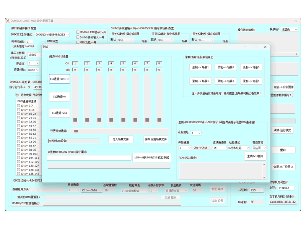Click the channel 1 vertical slider handle
The width and height of the screenshot is (306, 229).
75,120
